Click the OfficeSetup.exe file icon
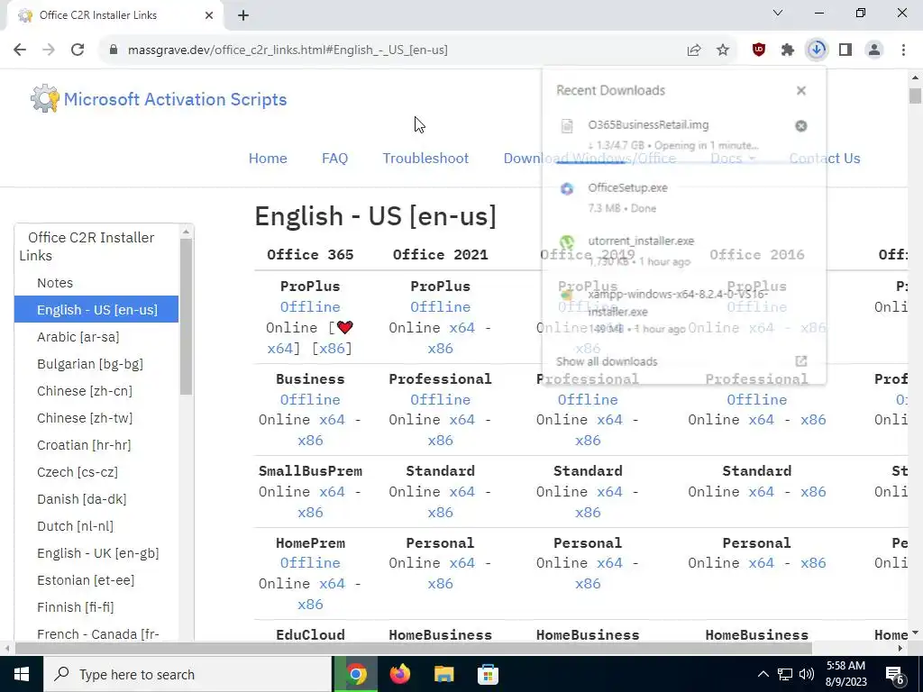923x692 pixels. click(567, 188)
